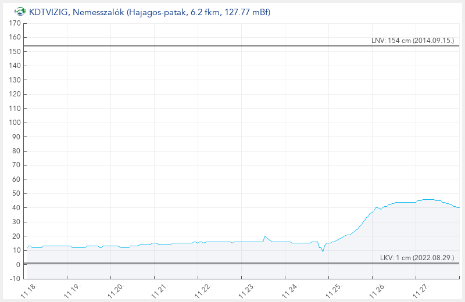Pick the 11.21. date axis label
Viewport: 465px width, 302px height.
click(158, 289)
